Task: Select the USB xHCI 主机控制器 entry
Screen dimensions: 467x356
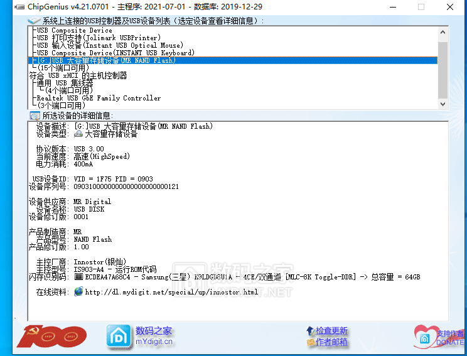Action: 78,75
